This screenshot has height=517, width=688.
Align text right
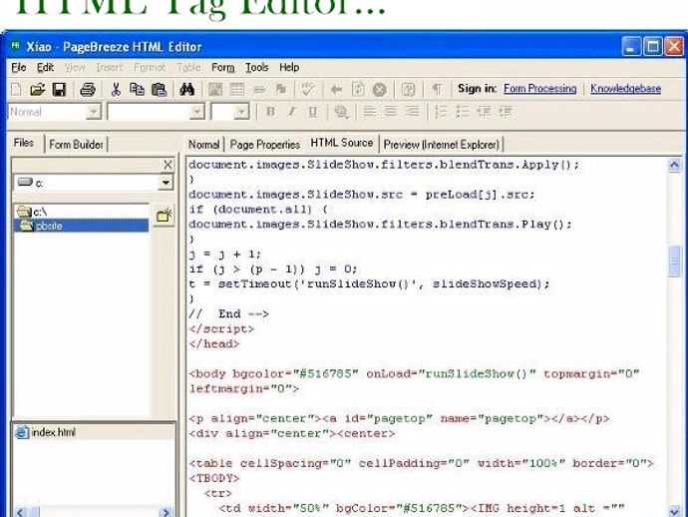coord(412,112)
